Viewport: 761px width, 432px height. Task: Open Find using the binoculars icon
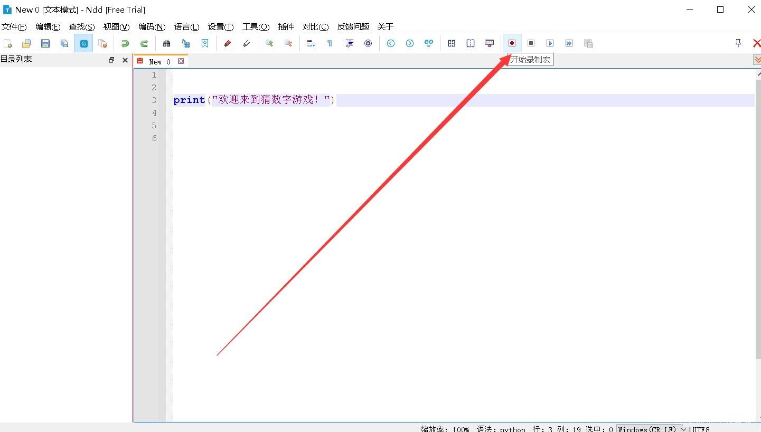tap(167, 43)
